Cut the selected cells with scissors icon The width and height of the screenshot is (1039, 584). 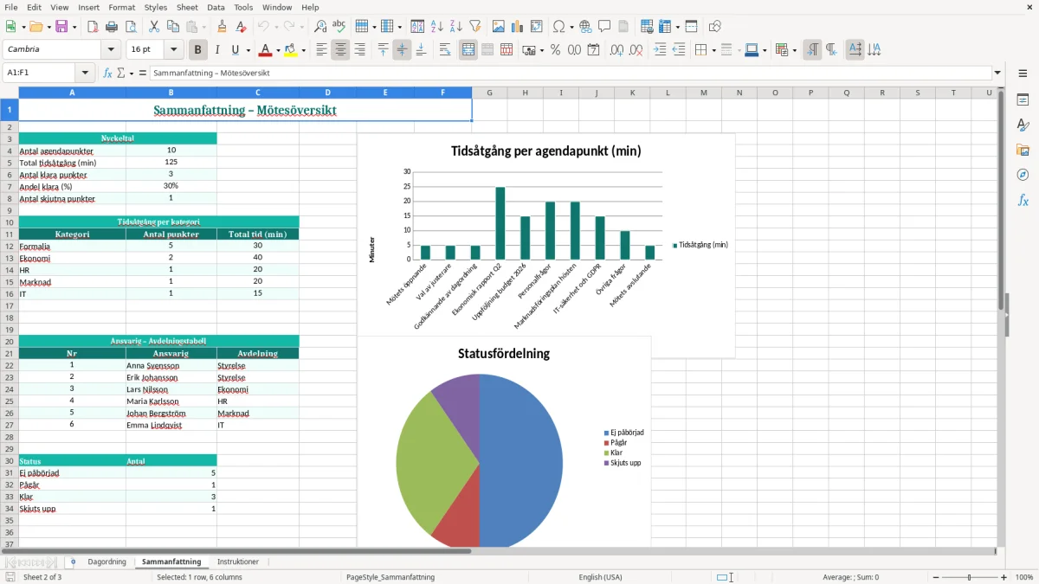pyautogui.click(x=153, y=27)
